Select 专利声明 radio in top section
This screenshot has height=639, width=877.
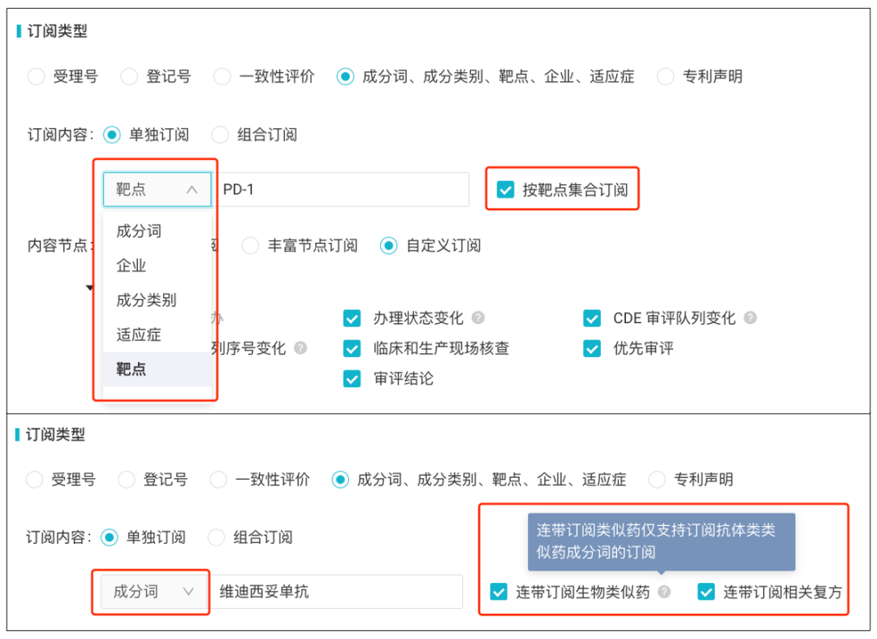tap(665, 76)
